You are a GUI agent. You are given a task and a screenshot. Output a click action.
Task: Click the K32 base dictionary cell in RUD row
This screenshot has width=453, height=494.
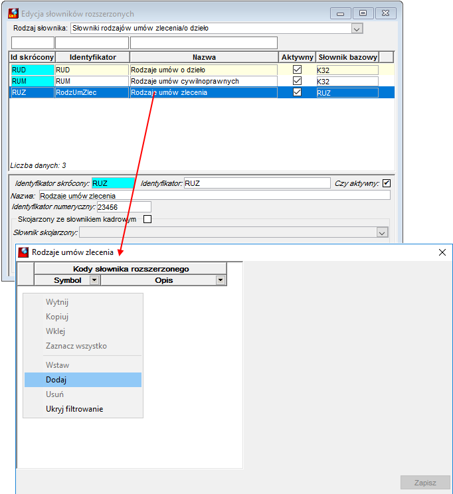coord(347,70)
